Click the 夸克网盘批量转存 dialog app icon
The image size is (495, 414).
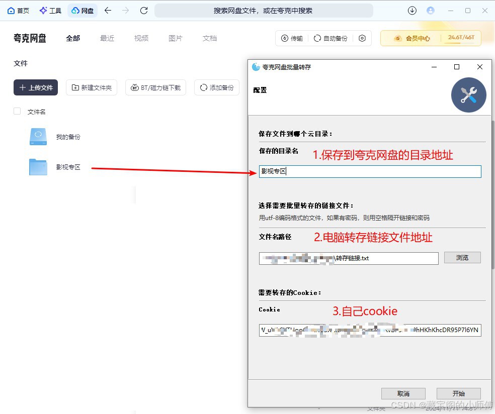tap(256, 67)
